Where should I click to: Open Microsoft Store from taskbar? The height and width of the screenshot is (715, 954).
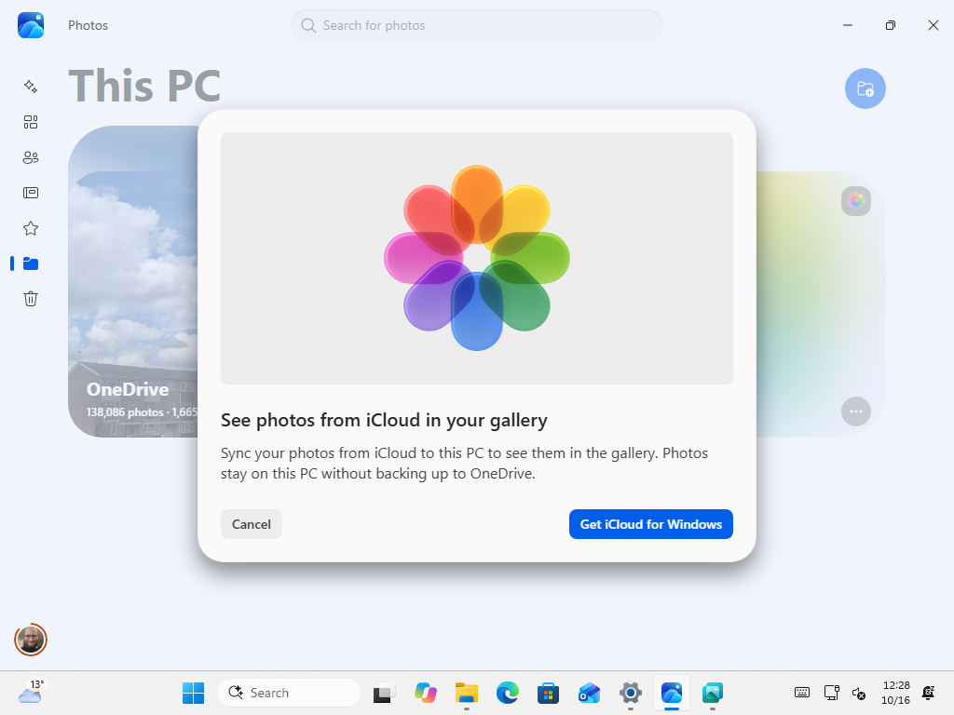click(x=548, y=693)
